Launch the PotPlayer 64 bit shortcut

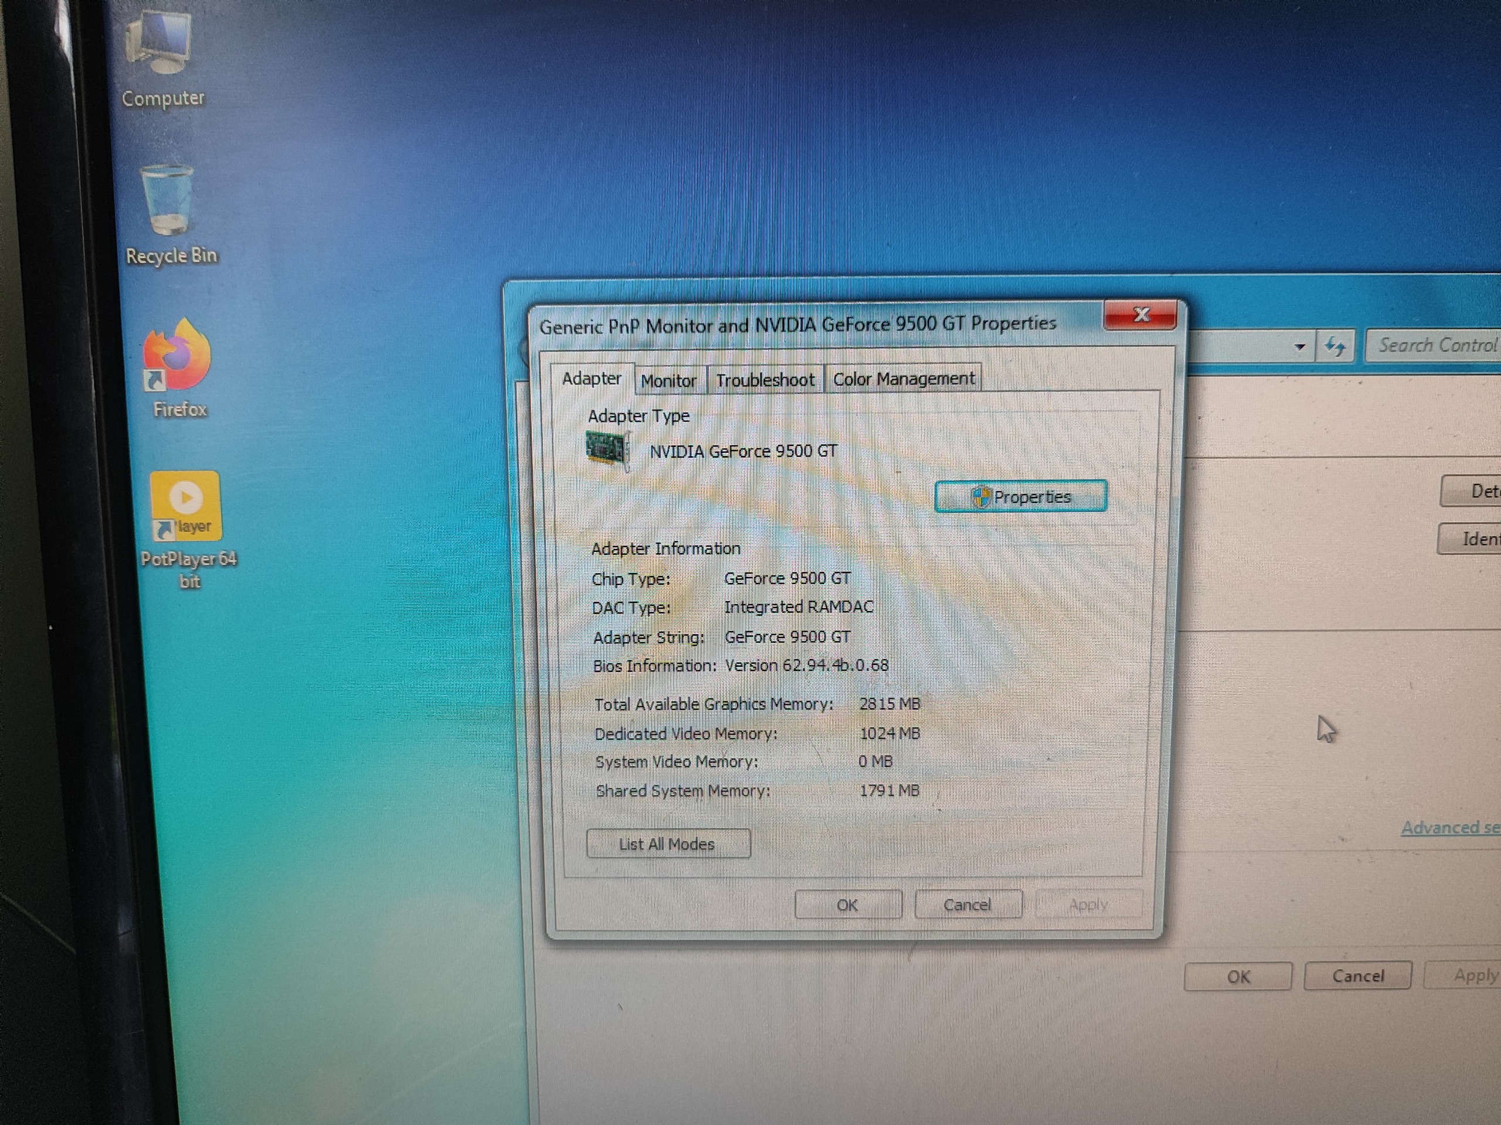point(185,506)
